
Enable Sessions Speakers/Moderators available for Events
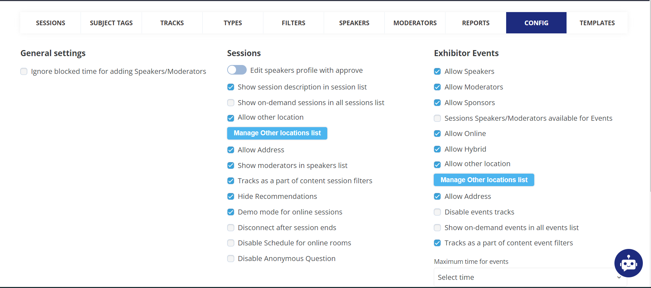[x=437, y=118]
